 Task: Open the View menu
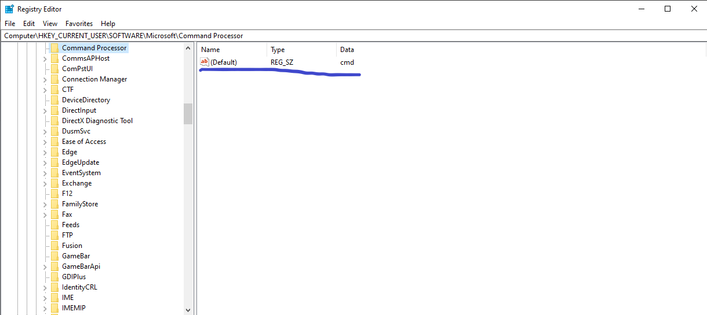click(x=50, y=24)
